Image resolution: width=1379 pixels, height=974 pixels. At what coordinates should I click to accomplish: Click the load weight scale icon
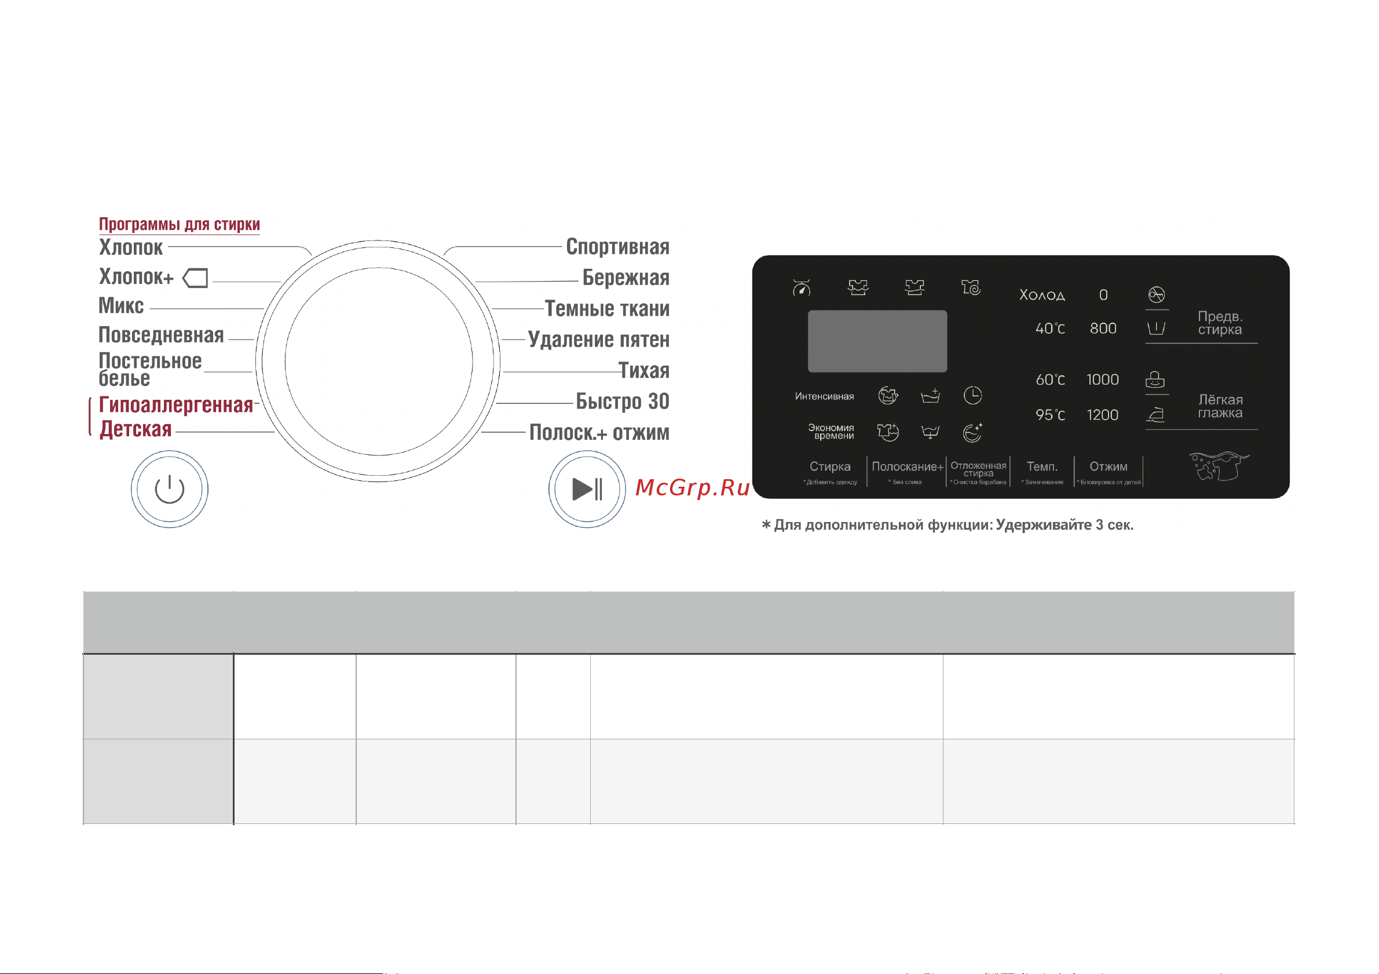click(801, 288)
